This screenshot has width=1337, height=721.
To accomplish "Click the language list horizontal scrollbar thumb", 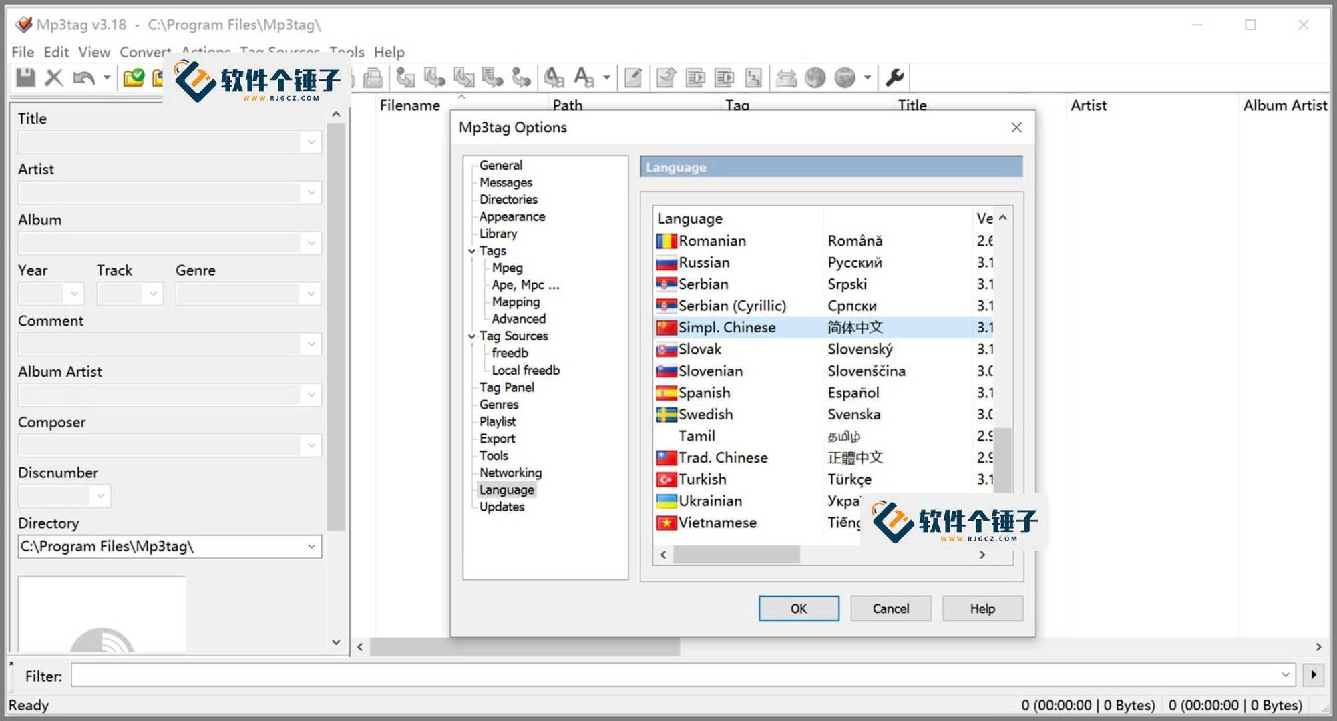I will 736,555.
